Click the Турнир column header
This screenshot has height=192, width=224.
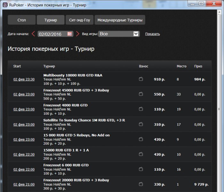49,66
